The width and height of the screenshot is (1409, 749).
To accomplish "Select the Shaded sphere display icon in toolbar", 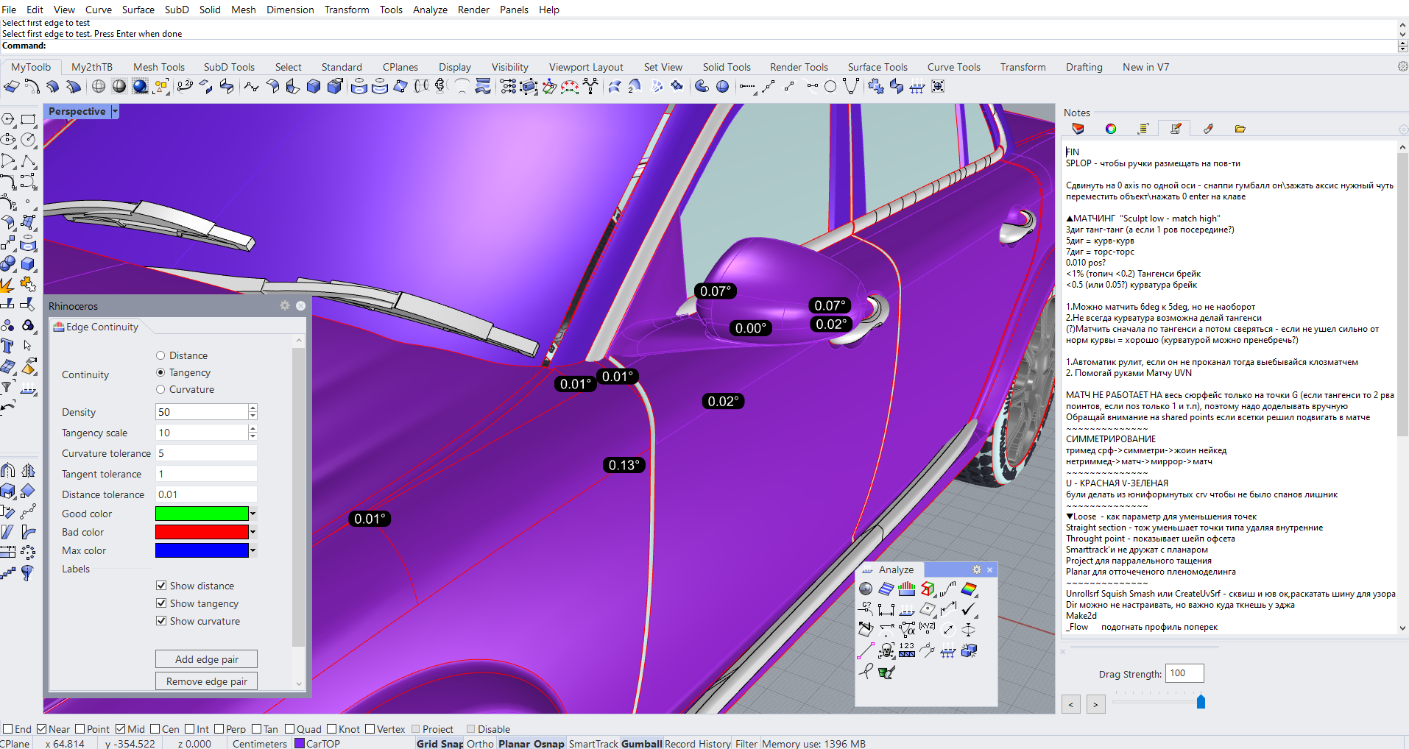I will (x=119, y=86).
